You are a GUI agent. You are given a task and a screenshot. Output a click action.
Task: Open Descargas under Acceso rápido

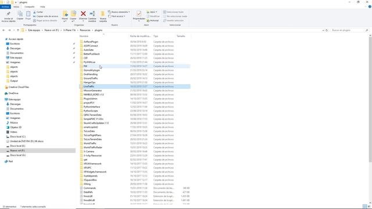[15, 48]
